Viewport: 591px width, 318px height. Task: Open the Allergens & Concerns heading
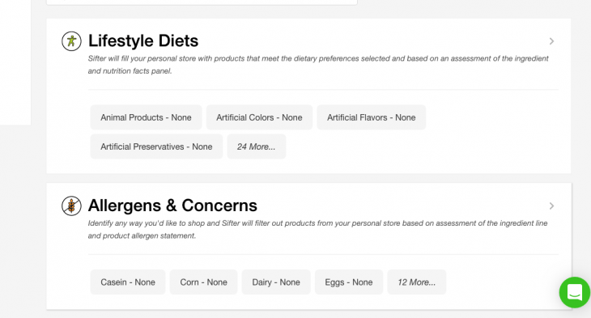pos(172,206)
